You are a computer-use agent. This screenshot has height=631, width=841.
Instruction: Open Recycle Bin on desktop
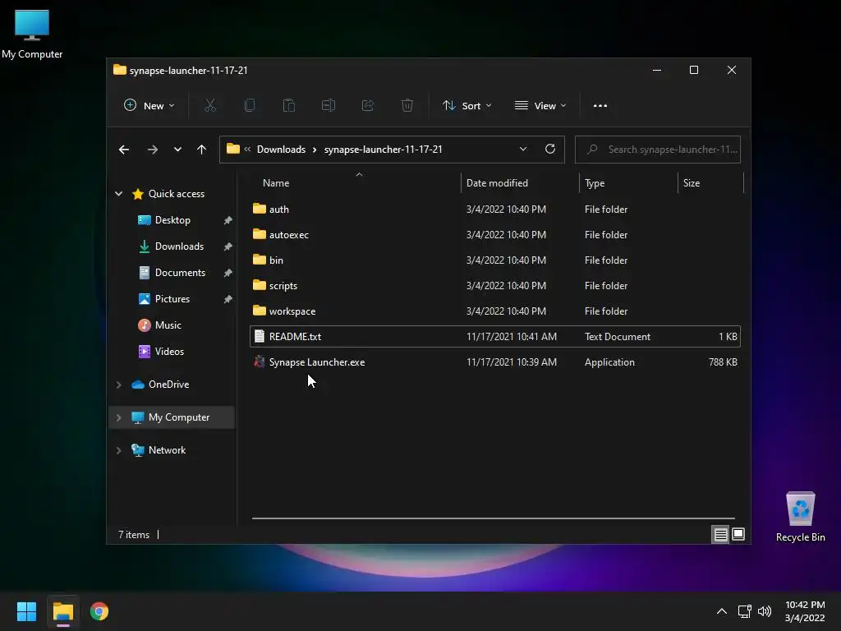click(800, 517)
